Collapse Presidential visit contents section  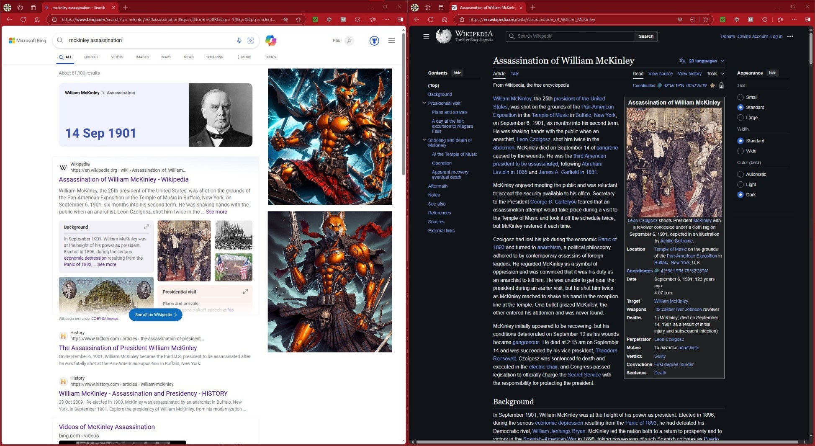pyautogui.click(x=424, y=103)
